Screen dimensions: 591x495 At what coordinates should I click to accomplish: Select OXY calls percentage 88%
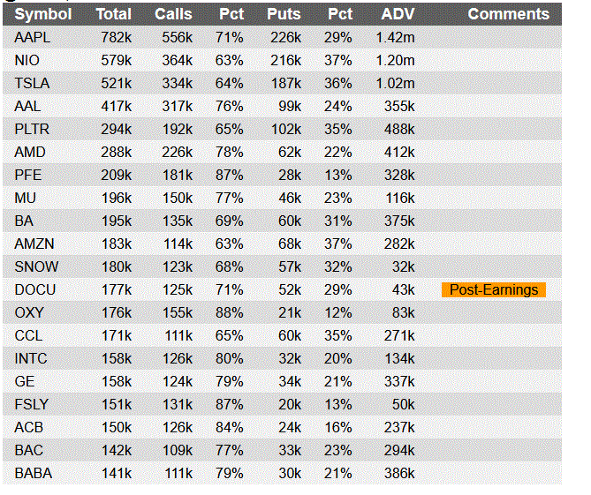230,312
